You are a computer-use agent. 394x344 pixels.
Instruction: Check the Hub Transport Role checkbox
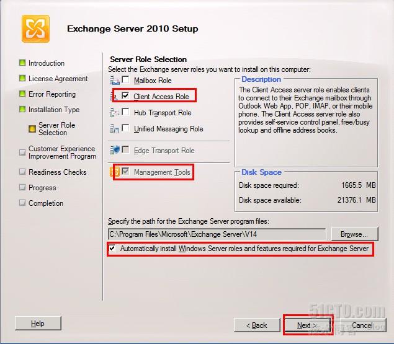pyautogui.click(x=125, y=112)
